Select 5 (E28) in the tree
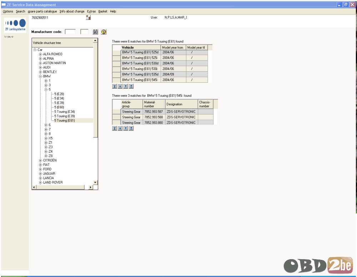Viewport: 357px width, 277px height. [x=59, y=94]
